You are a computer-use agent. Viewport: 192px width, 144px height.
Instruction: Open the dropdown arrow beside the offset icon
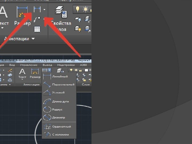pos(3,80)
